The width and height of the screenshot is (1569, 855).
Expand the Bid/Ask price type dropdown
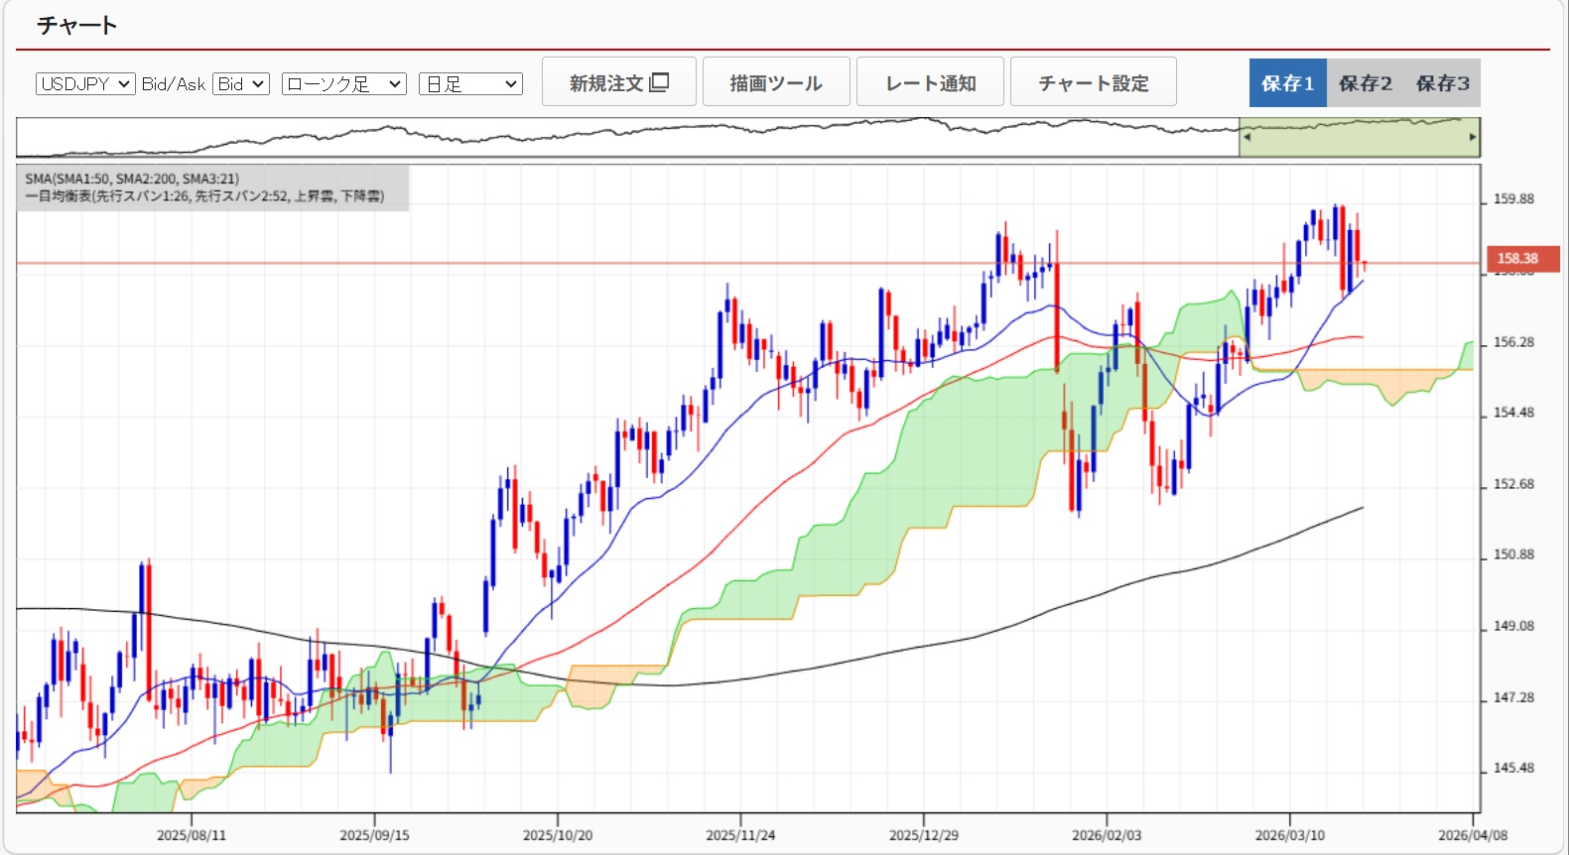click(x=241, y=84)
